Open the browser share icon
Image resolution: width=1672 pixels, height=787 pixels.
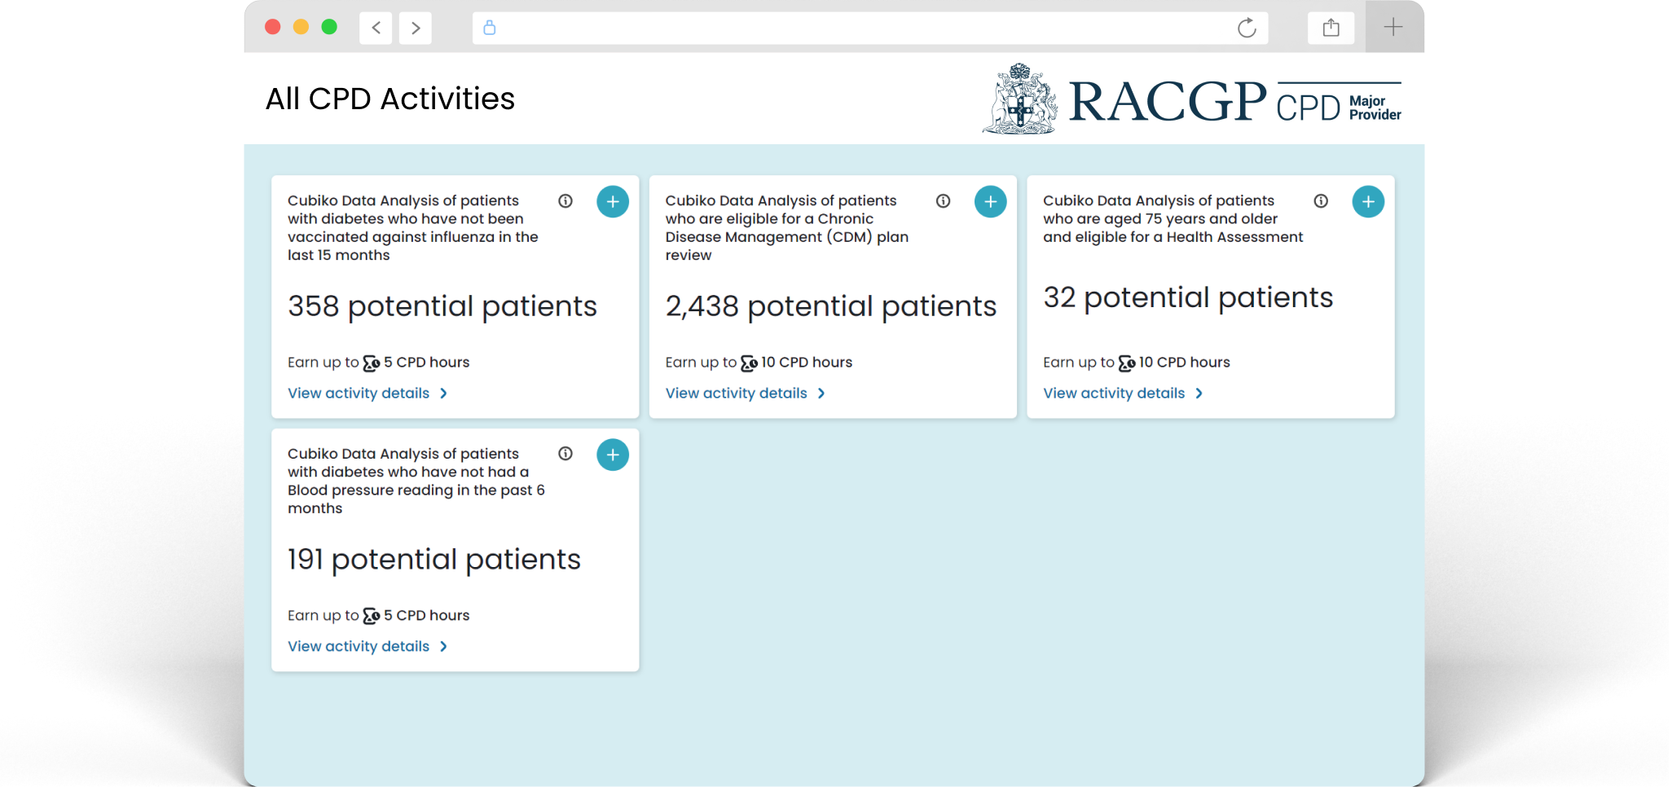point(1331,28)
